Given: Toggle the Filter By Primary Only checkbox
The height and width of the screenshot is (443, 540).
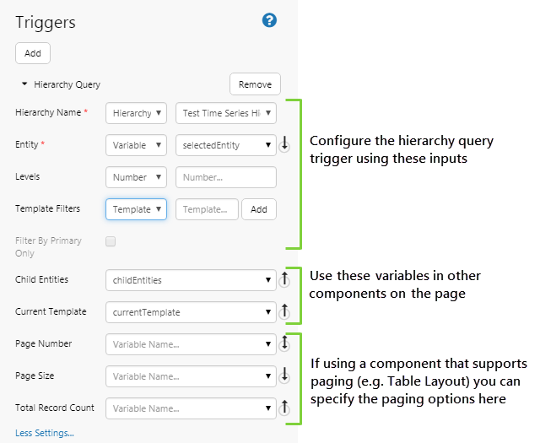Looking at the screenshot, I should tap(111, 241).
